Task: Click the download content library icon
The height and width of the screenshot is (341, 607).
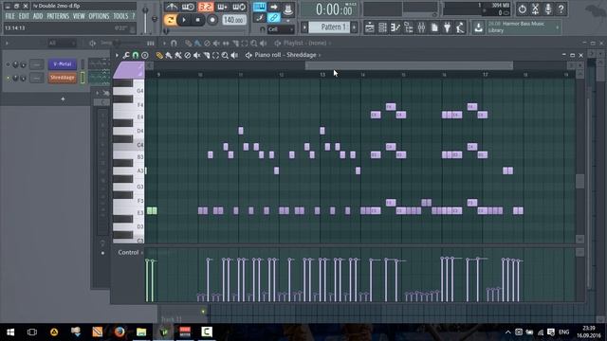Action: [x=478, y=27]
